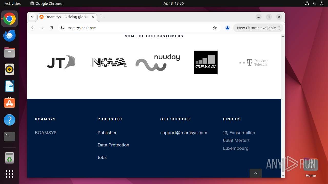The width and height of the screenshot is (328, 184).
Task: Maximize the Chrome window
Action: pos(269,17)
